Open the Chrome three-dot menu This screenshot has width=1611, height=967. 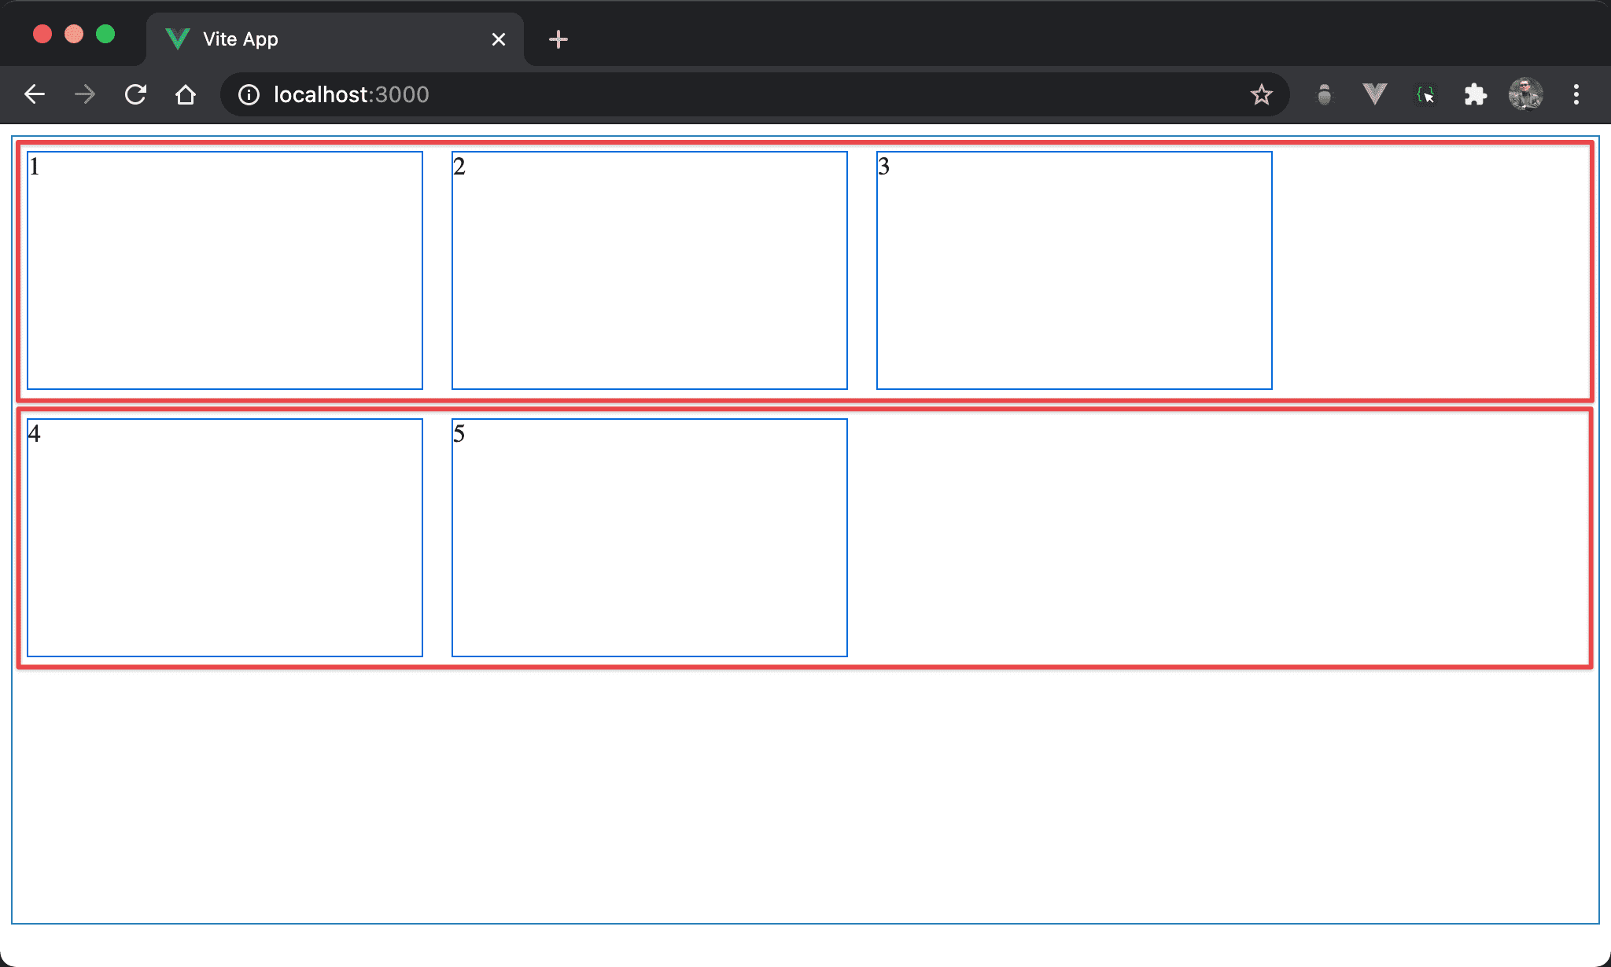tap(1576, 94)
